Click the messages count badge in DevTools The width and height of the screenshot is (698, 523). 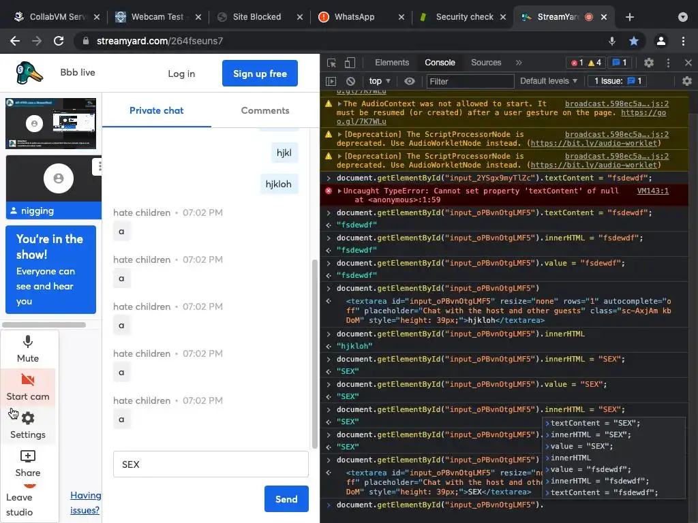point(619,63)
